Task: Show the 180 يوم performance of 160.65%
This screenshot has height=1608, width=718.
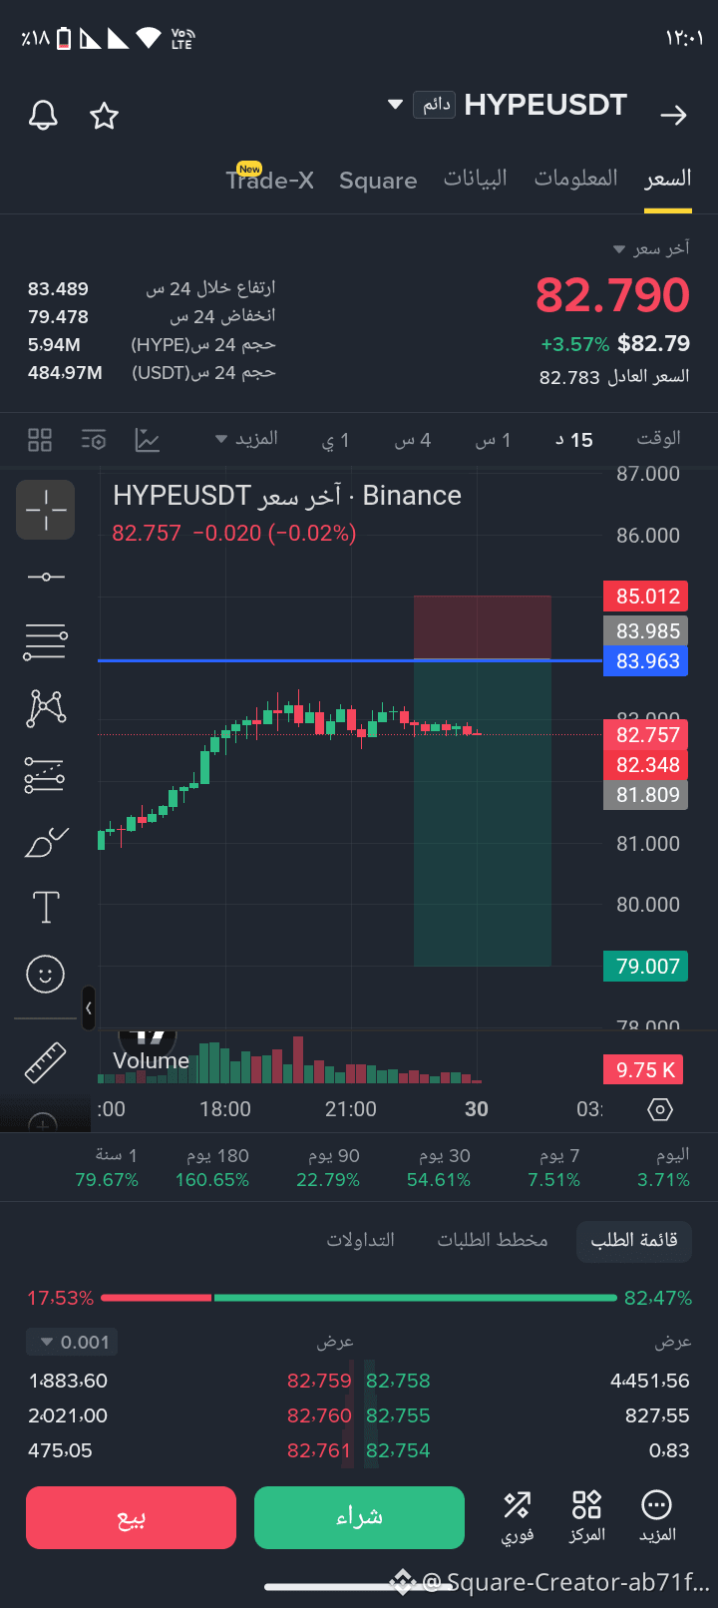Action: coord(212,1168)
